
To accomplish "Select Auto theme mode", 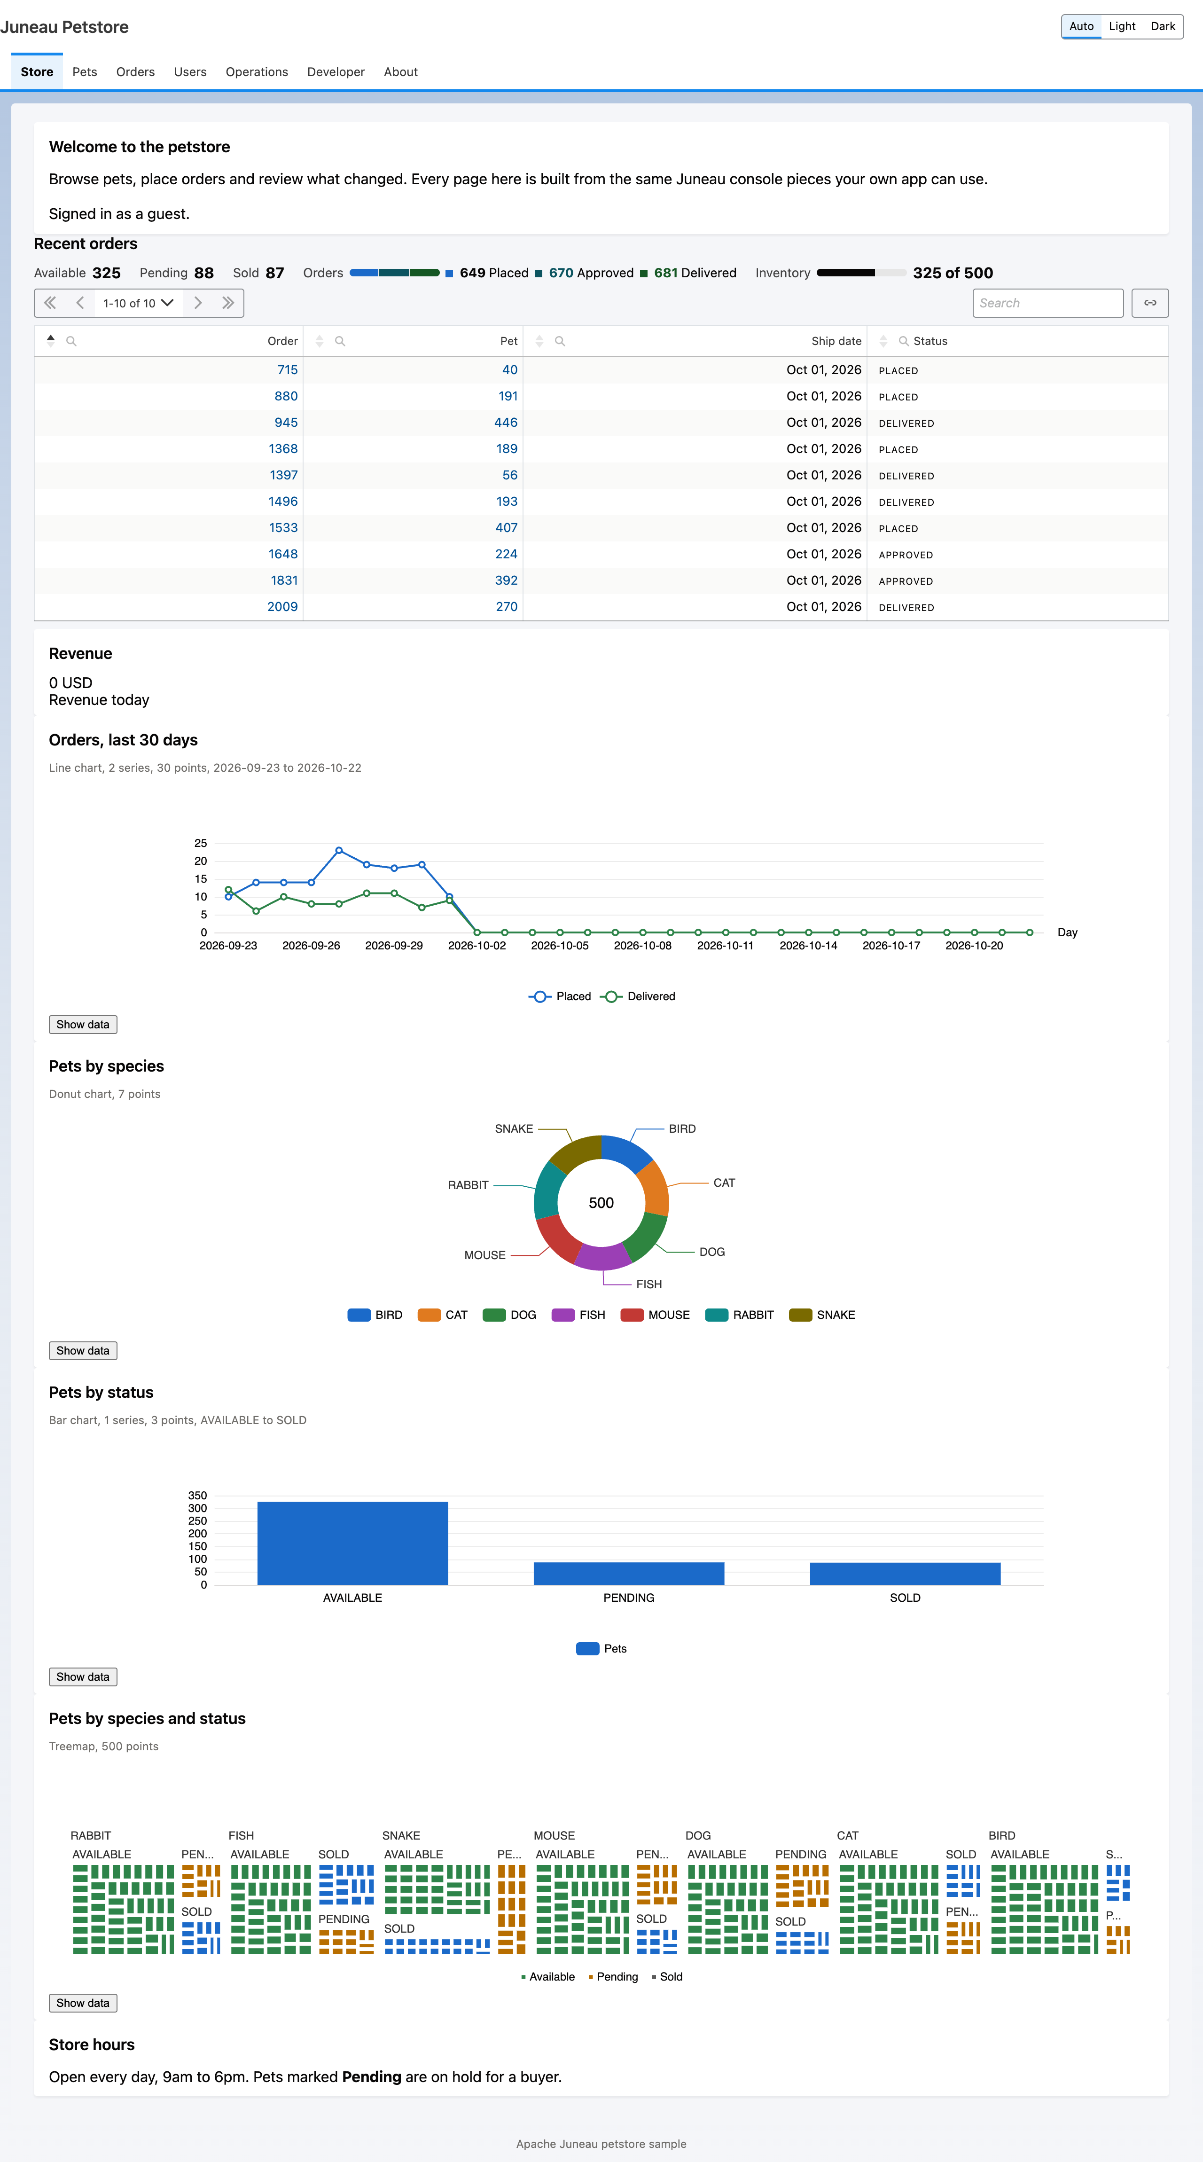I will (x=1080, y=26).
